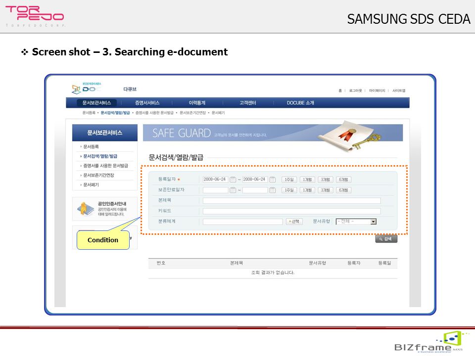
Task: Open calendar for 등록일자 start date
Action: (x=233, y=179)
